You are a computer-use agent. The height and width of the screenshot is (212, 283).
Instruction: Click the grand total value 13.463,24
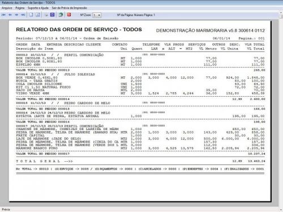point(256,161)
